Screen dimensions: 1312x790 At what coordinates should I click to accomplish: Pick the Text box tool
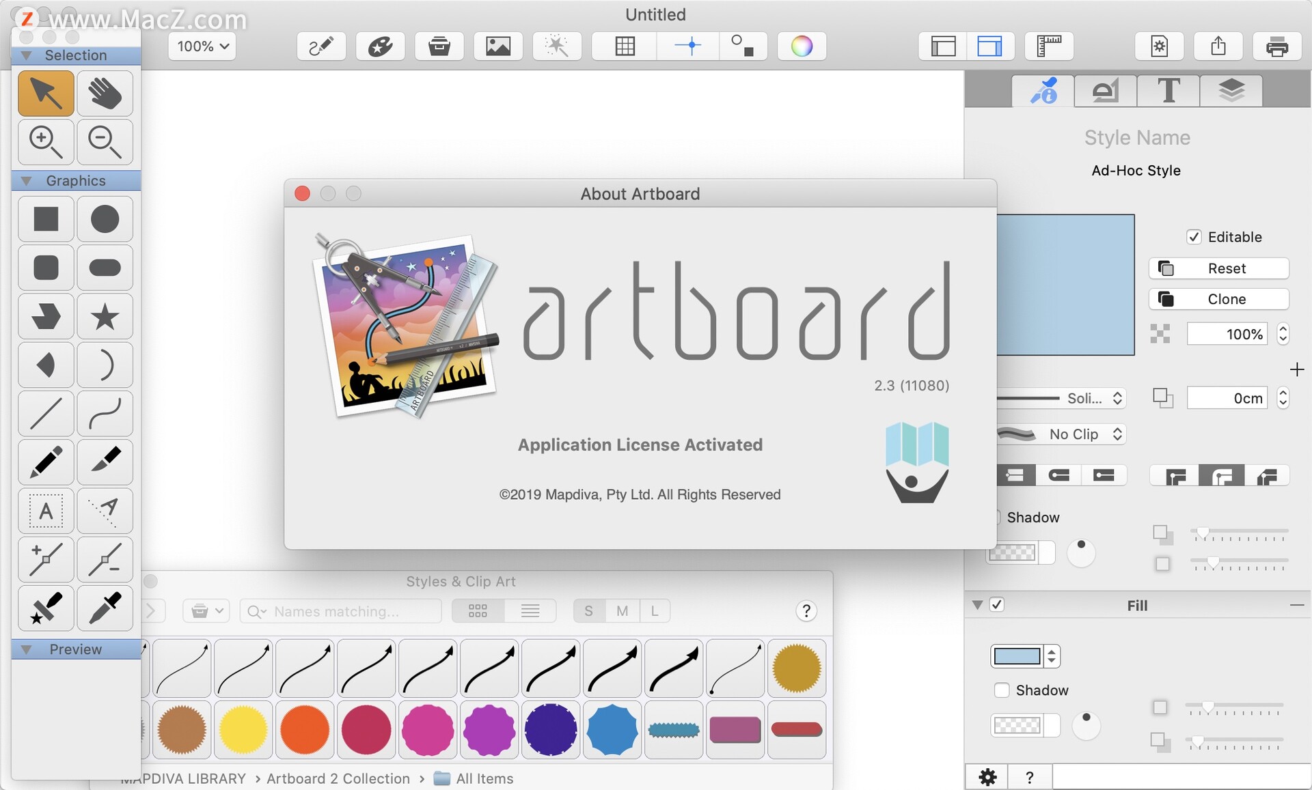tap(46, 511)
